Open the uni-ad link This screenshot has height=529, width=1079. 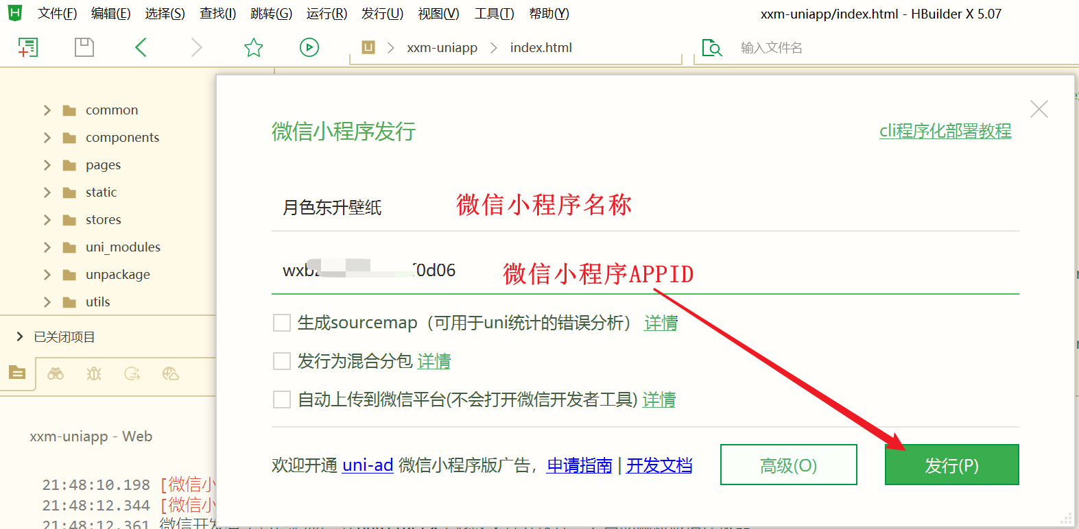[368, 465]
